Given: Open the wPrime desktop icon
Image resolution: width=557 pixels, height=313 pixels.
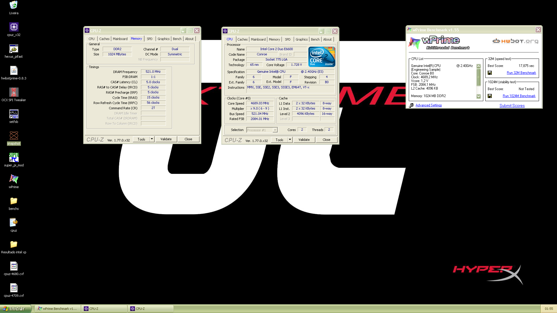Looking at the screenshot, I should [14, 179].
